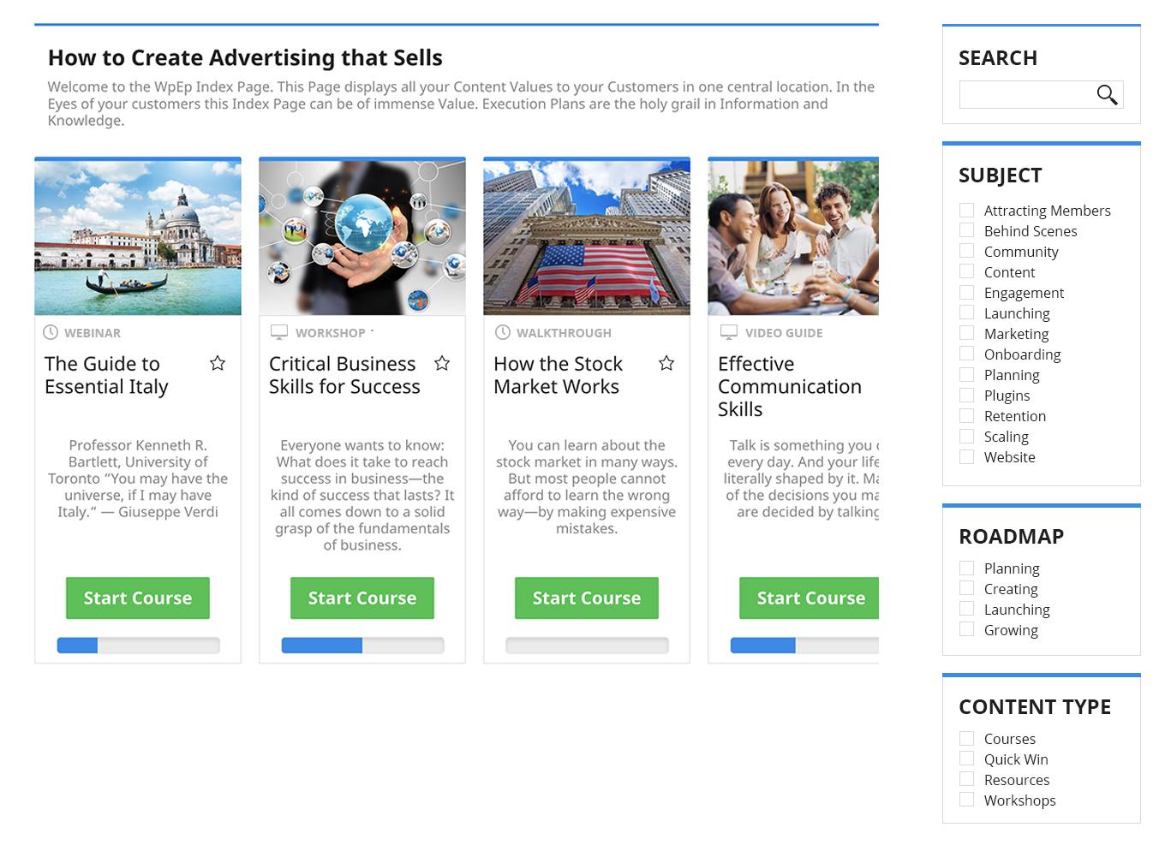Open the Effective Communication Skills title

[x=790, y=386]
